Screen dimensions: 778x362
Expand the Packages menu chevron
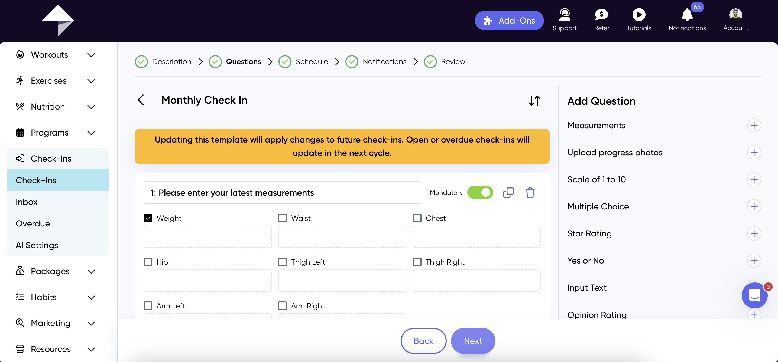coord(91,271)
